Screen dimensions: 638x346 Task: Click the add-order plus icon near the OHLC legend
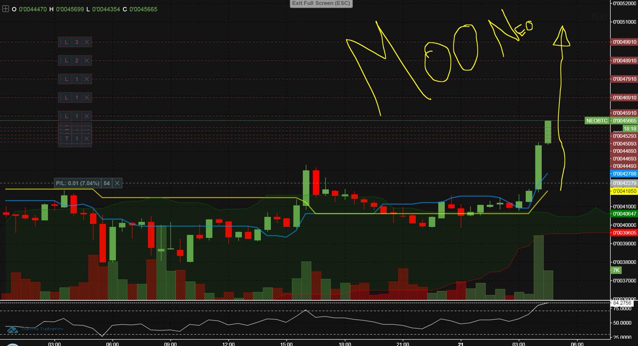[5, 8]
